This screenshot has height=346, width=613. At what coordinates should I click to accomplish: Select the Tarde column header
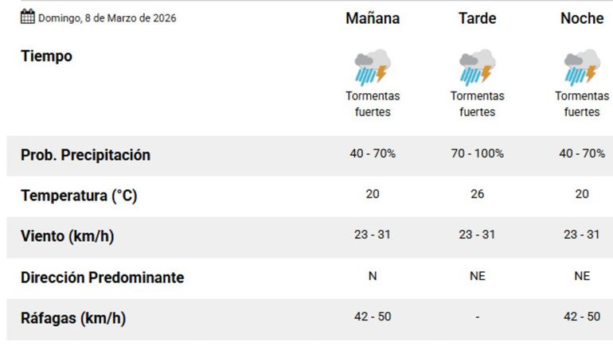477,18
